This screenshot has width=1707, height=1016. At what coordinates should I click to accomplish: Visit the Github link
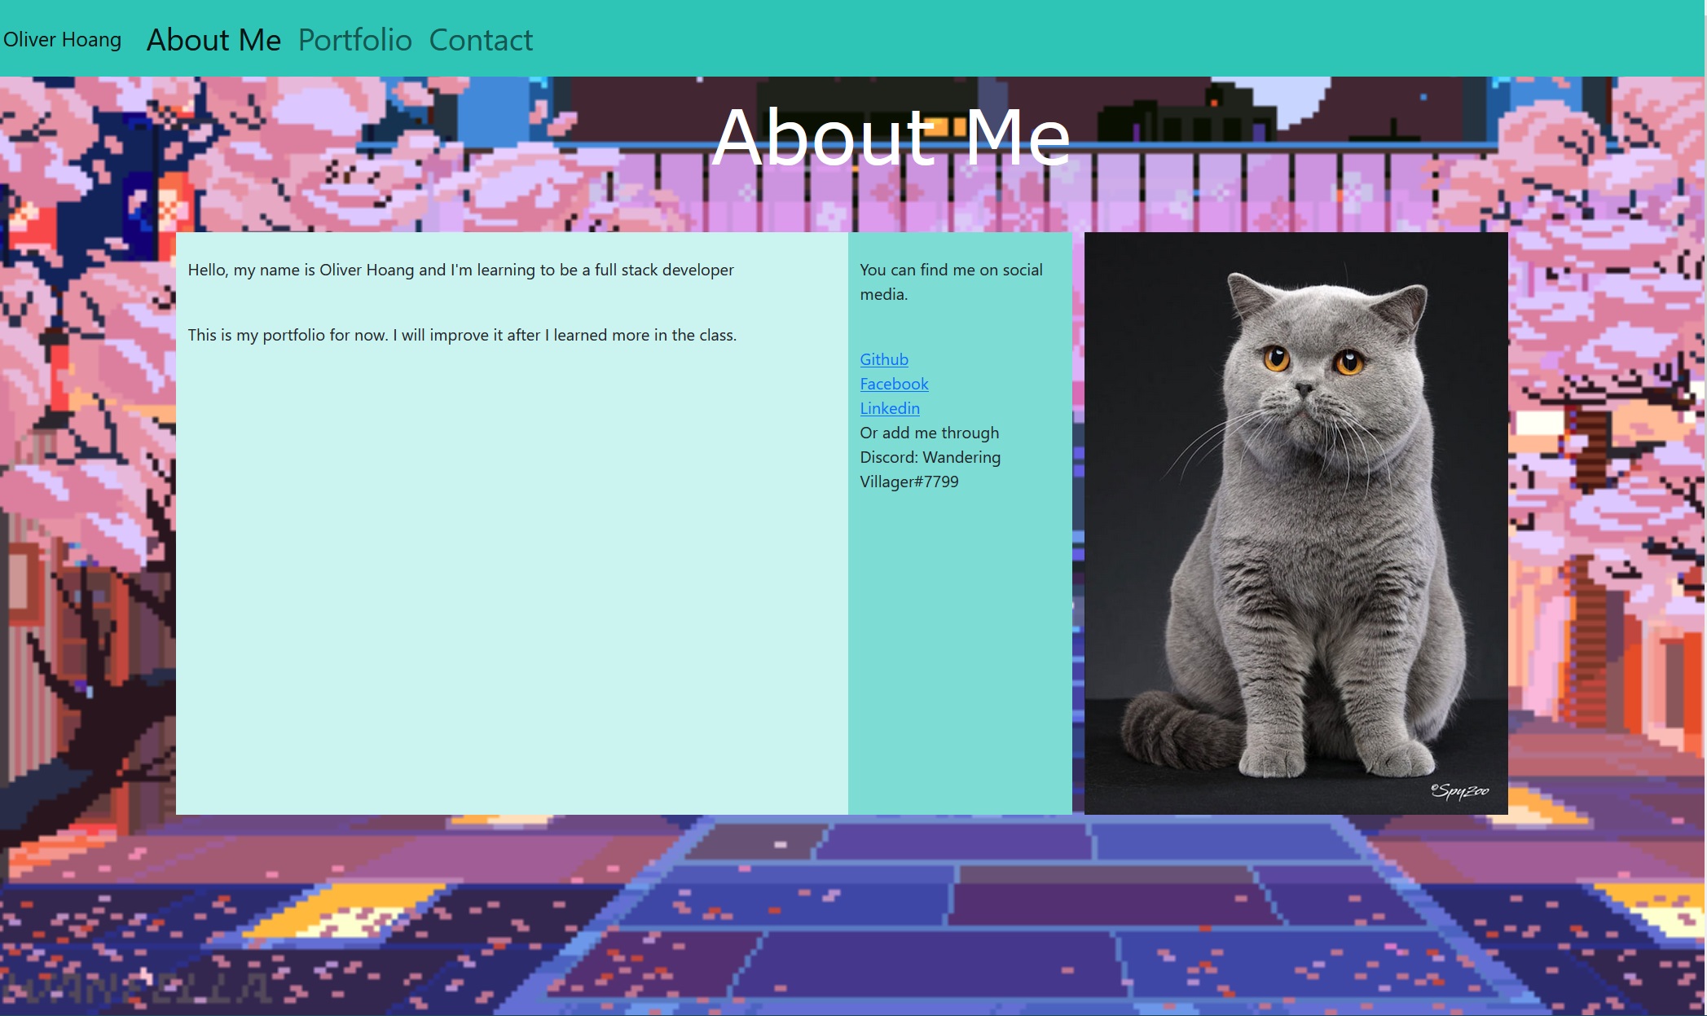tap(884, 359)
